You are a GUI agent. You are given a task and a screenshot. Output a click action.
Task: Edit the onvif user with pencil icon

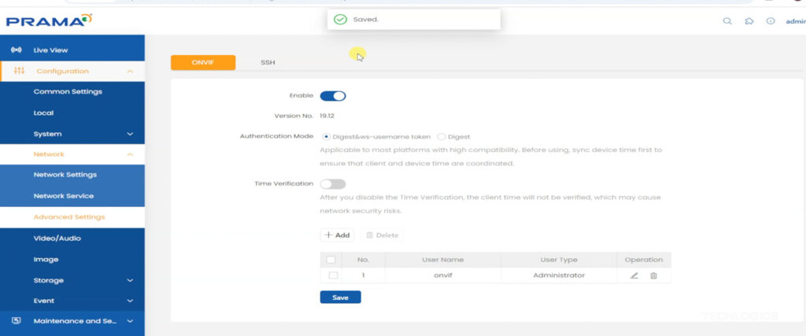(634, 275)
